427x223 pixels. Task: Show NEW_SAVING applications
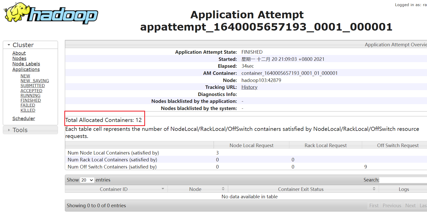pyautogui.click(x=35, y=81)
